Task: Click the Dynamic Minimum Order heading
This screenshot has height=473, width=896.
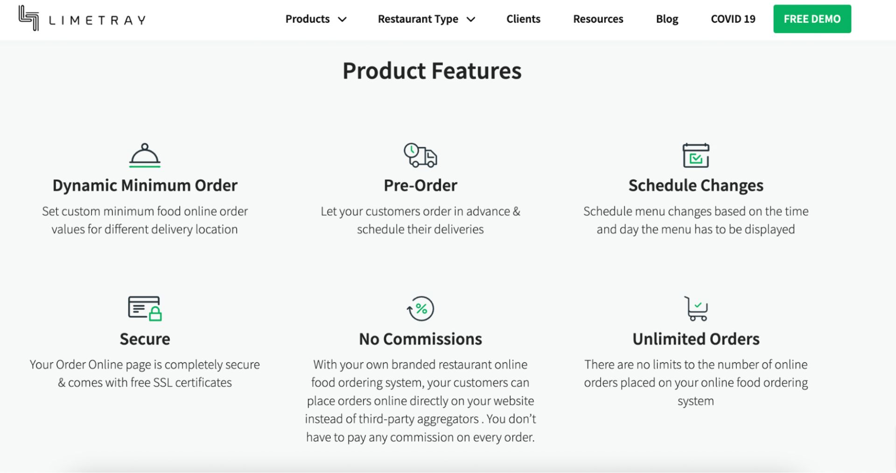Action: [x=145, y=185]
